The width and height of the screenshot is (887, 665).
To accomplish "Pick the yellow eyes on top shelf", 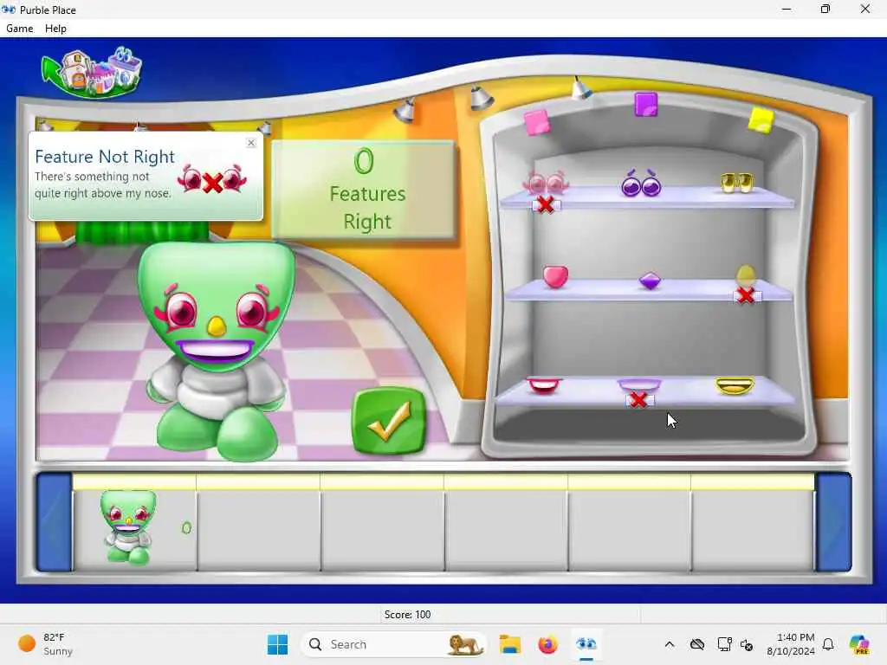I will click(x=736, y=182).
